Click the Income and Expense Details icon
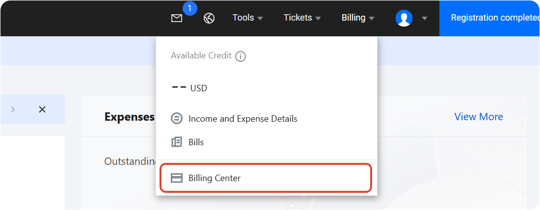This screenshot has width=540, height=210. tap(176, 119)
